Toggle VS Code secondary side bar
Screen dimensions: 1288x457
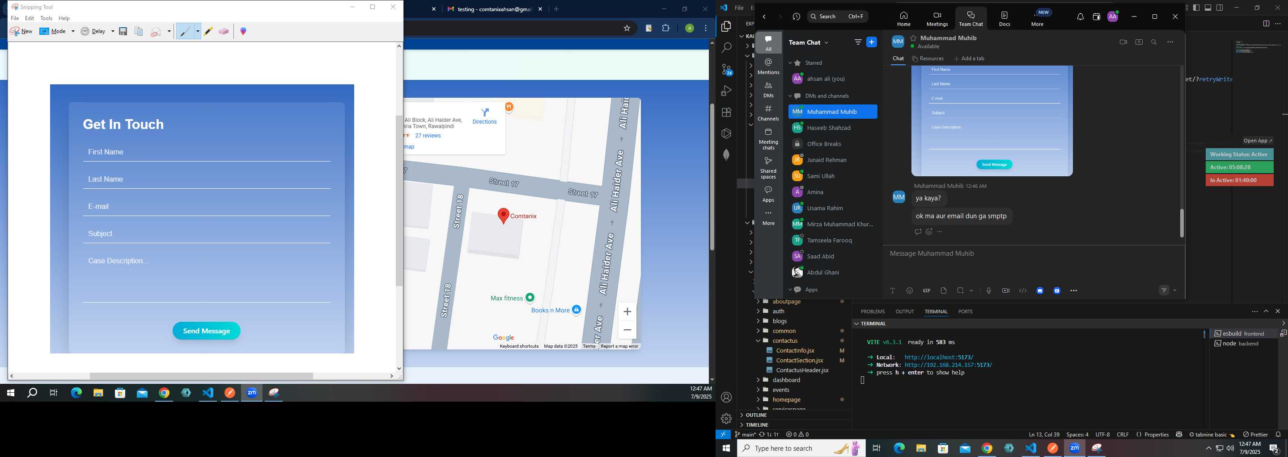coord(1220,8)
